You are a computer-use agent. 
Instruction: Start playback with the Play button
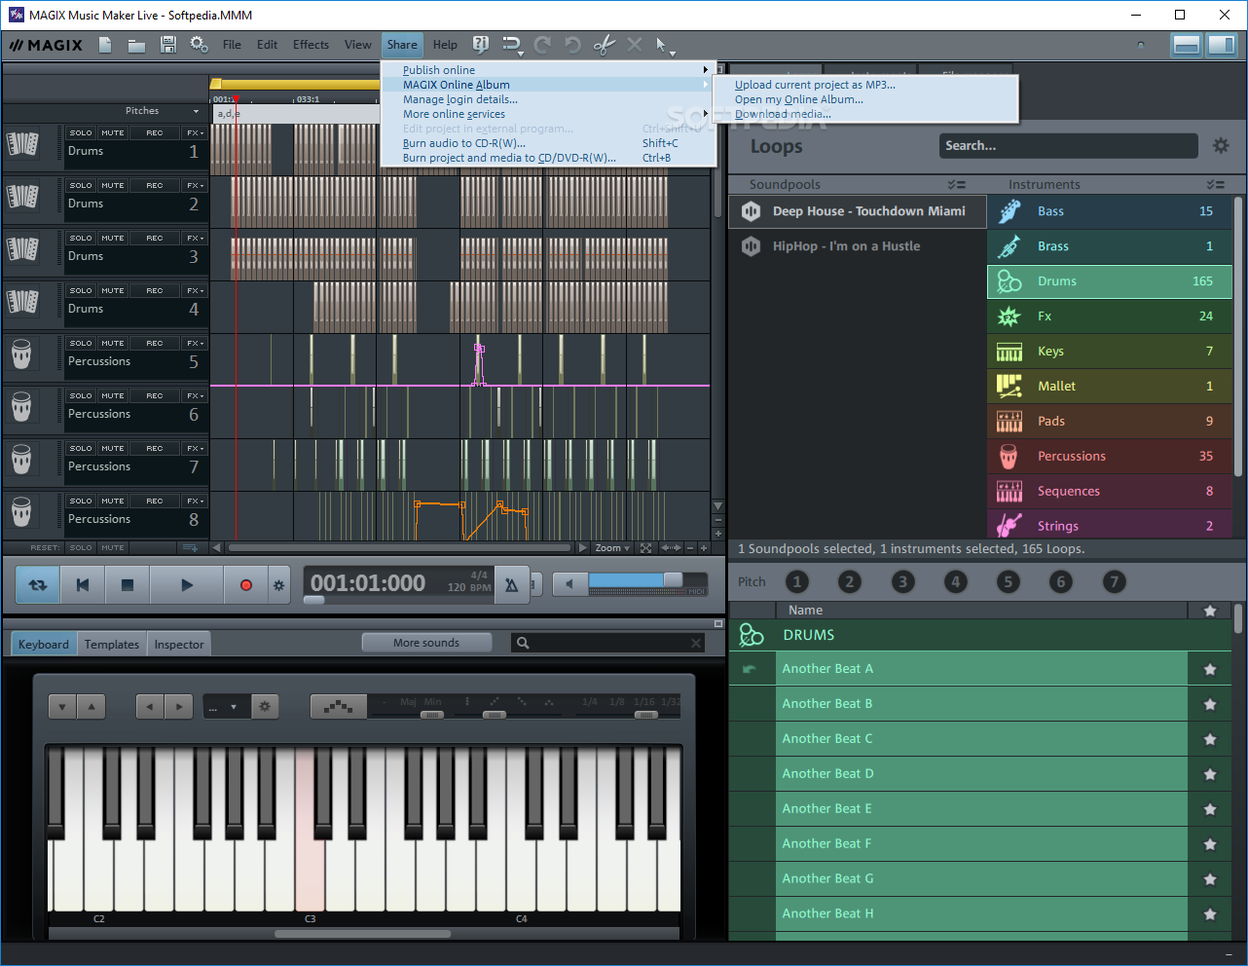187,585
